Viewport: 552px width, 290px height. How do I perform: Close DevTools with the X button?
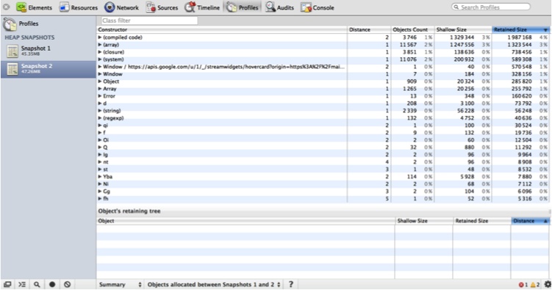pos(7,7)
